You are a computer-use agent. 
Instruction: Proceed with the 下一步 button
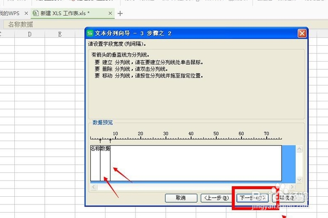252,198
